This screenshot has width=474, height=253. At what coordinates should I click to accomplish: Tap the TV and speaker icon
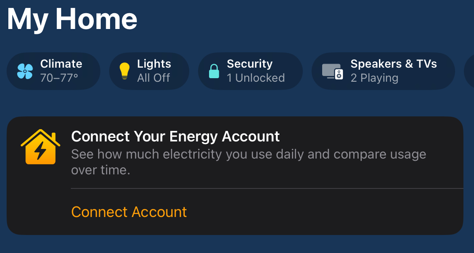click(x=333, y=72)
